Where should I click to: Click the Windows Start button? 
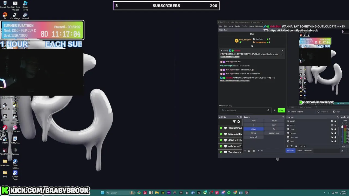[102, 193]
